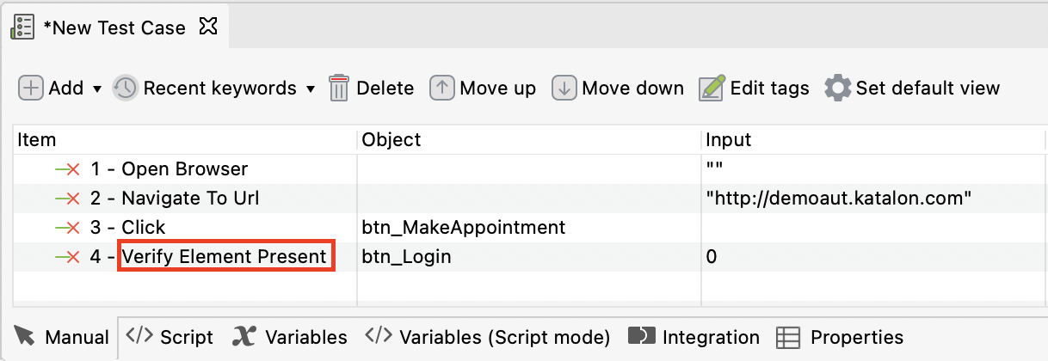Viewport: 1048px width, 361px height.
Task: Click the Set default view gear icon
Action: [x=837, y=89]
